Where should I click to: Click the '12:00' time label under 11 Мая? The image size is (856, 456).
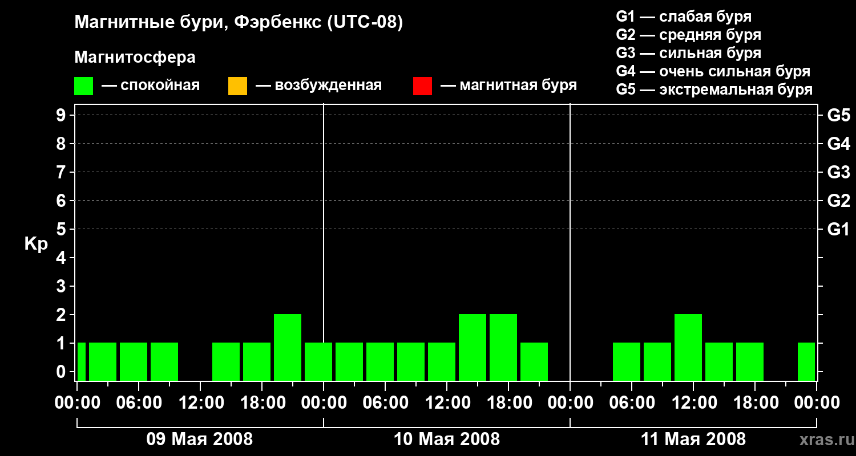pyautogui.click(x=693, y=403)
